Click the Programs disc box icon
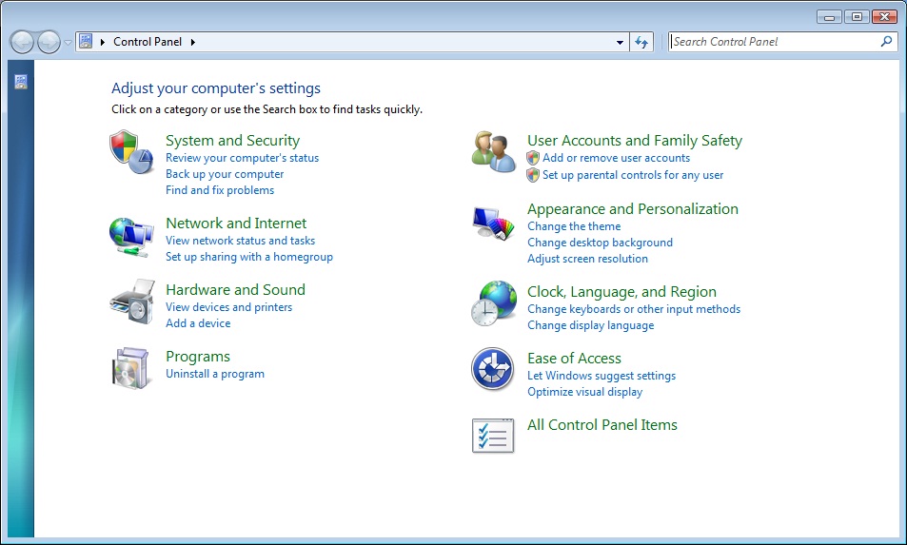 (130, 368)
